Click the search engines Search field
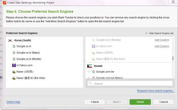178x110 pixels. coord(130,83)
